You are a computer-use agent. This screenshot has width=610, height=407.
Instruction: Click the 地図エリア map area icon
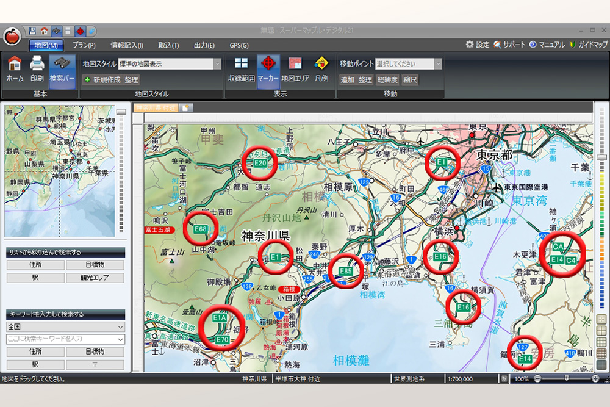click(x=295, y=69)
